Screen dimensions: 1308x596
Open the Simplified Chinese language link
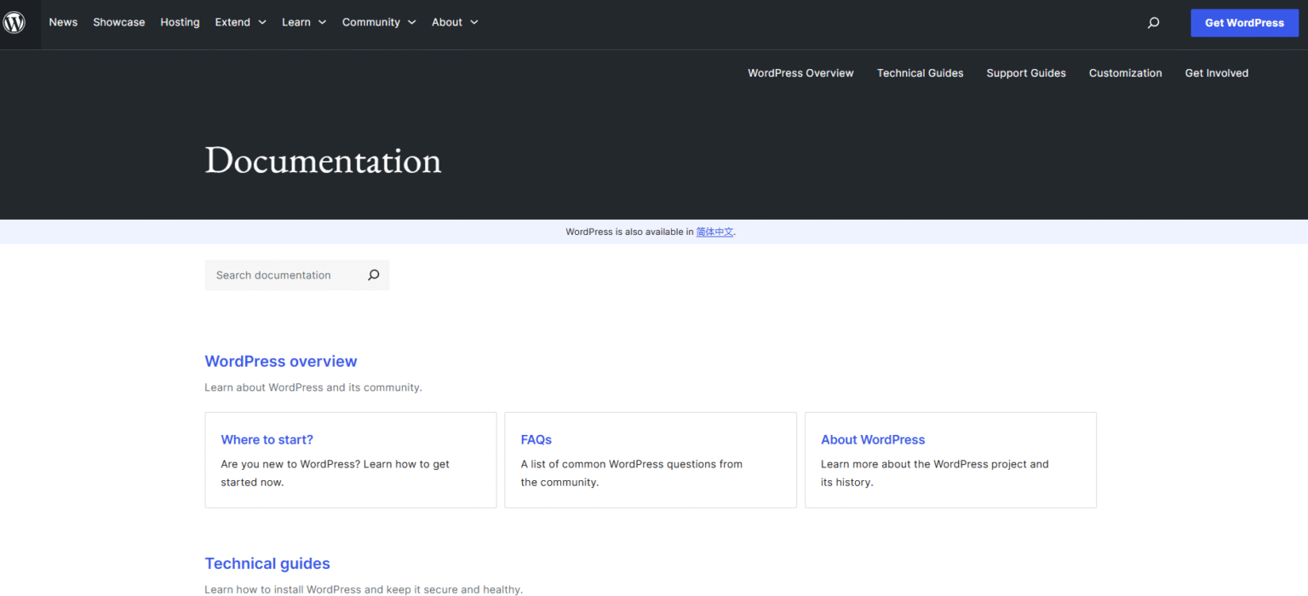tap(714, 232)
